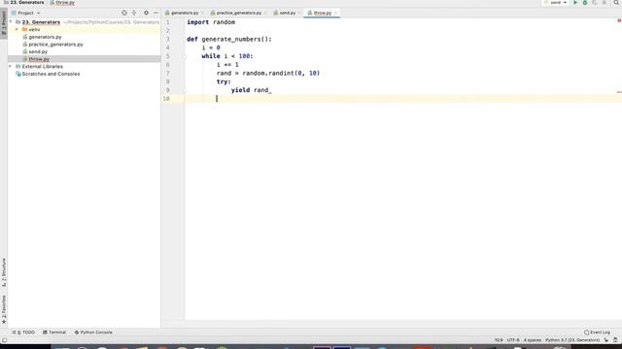Expand External Libraries node
The image size is (622, 349).
11,67
